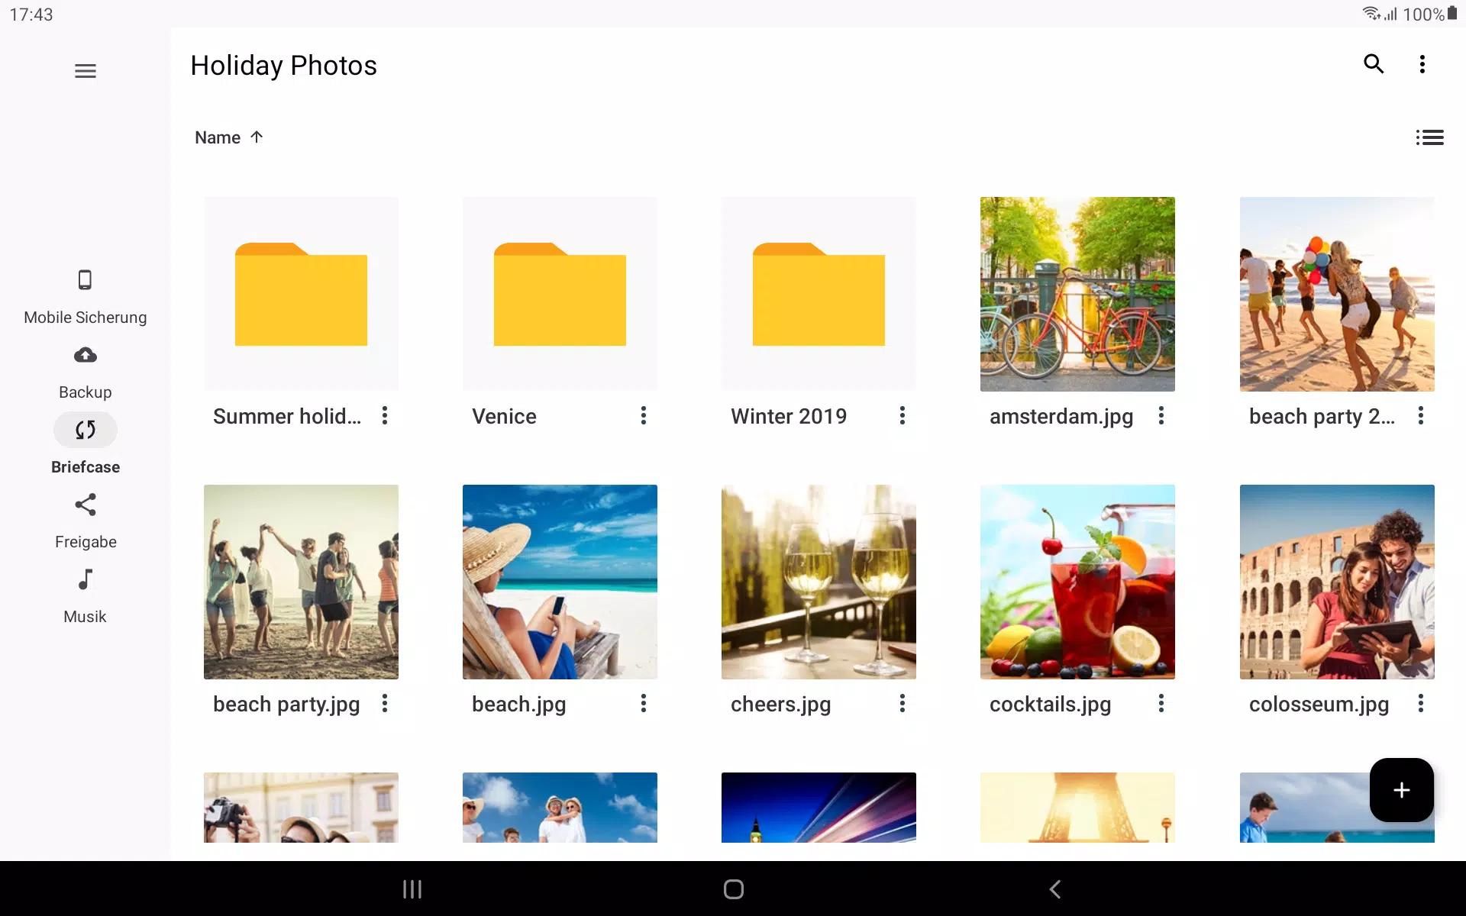Tap the Android home button

[733, 889]
